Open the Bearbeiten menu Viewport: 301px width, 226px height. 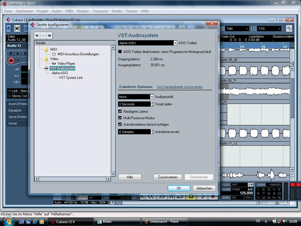25,11
